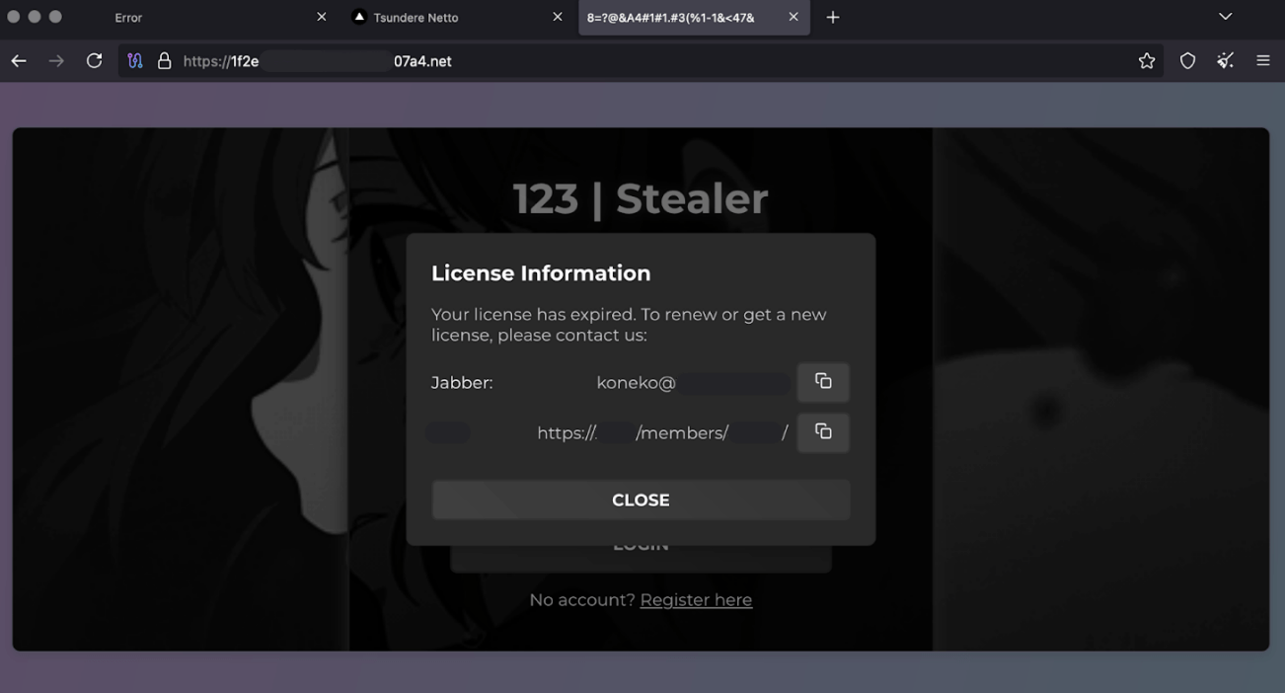Open site info via the padlock icon

165,61
